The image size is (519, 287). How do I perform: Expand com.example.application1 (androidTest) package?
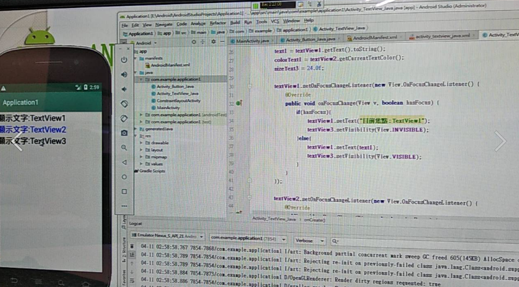[142, 114]
